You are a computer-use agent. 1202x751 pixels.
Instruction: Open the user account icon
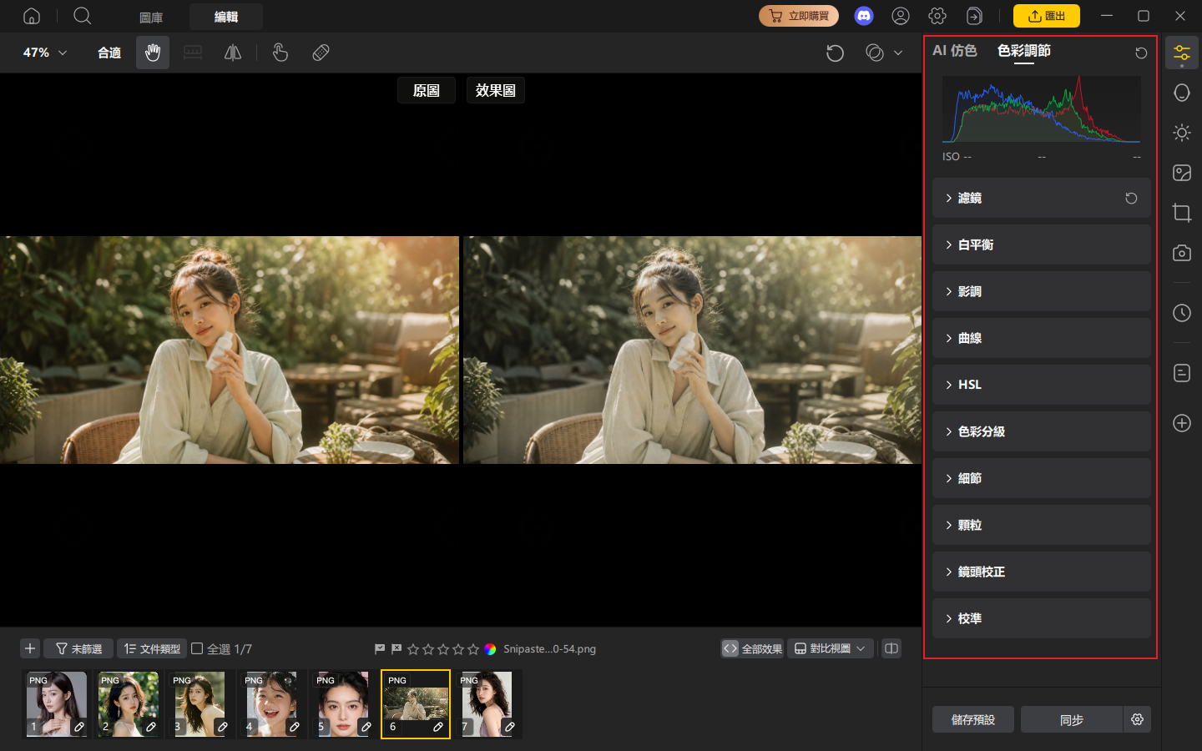(x=901, y=16)
